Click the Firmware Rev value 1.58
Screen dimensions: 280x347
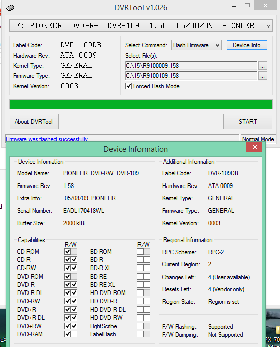click(69, 185)
